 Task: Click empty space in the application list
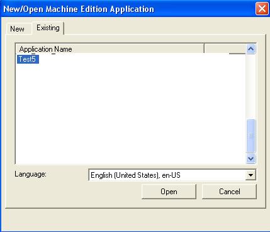[x=130, y=109]
